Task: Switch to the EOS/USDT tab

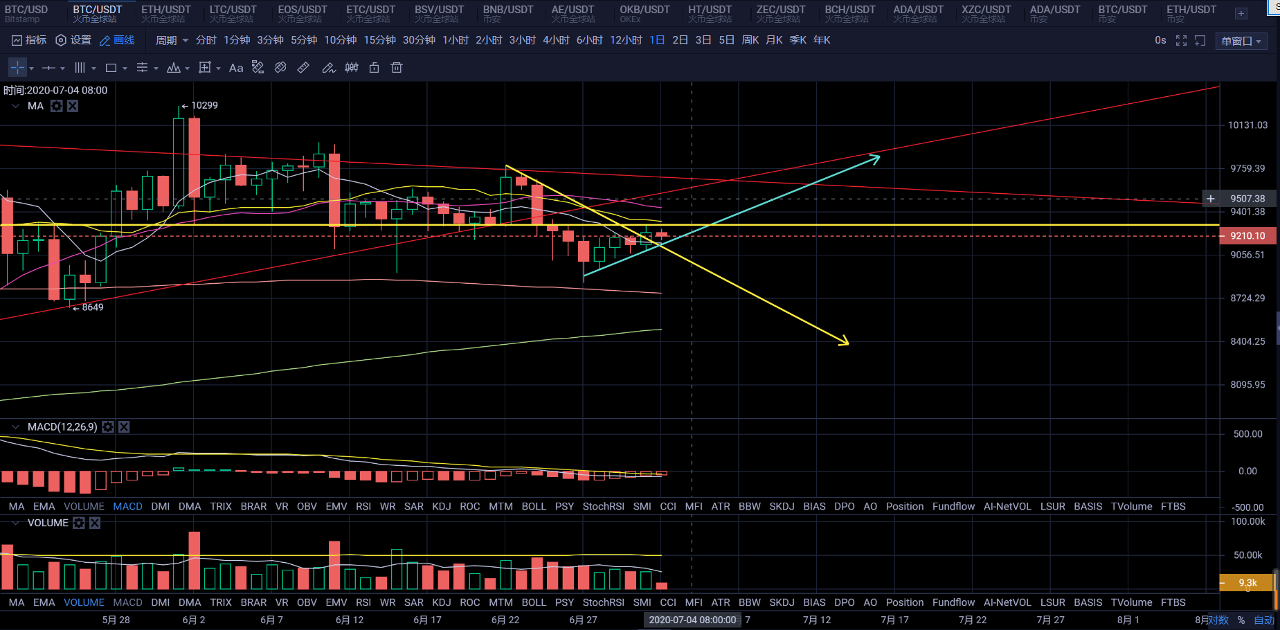Action: click(303, 14)
